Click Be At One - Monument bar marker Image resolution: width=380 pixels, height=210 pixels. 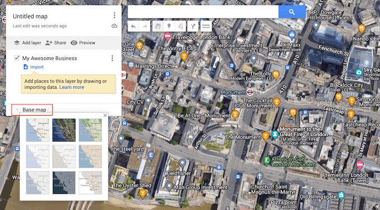[235, 114]
